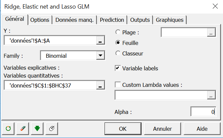Screen dimensions: 223x138
Task: Go to the Graphiques tab
Action: pyautogui.click(x=170, y=20)
